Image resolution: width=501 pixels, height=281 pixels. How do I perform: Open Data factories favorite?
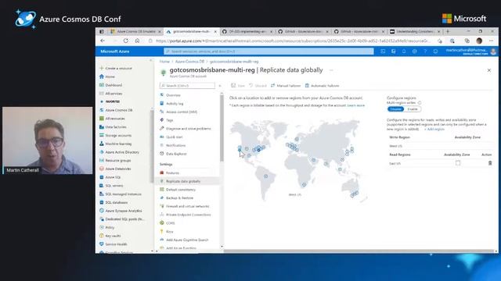click(113, 126)
